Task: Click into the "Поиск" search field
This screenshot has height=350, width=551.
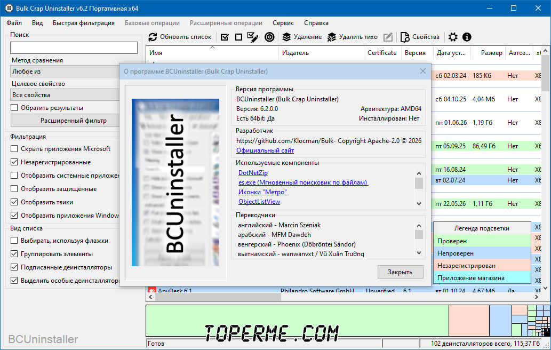Action: click(x=74, y=48)
